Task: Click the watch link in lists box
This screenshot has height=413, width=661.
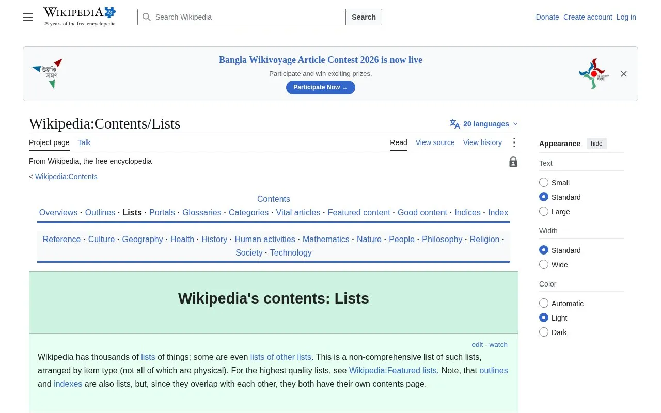Action: [x=498, y=344]
